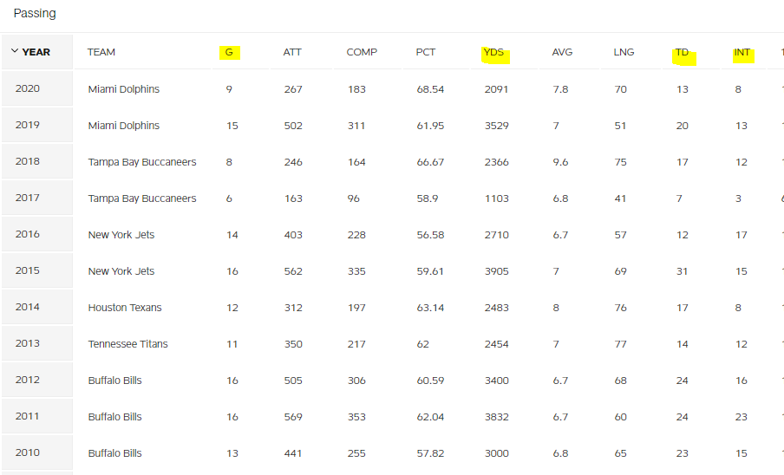Click the AVG column header
Screen dimensions: 784x475
point(562,52)
